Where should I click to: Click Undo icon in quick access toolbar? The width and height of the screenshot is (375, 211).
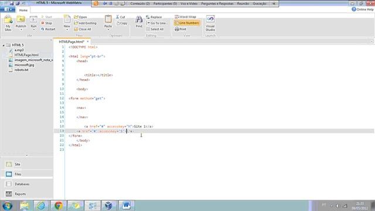click(x=23, y=4)
